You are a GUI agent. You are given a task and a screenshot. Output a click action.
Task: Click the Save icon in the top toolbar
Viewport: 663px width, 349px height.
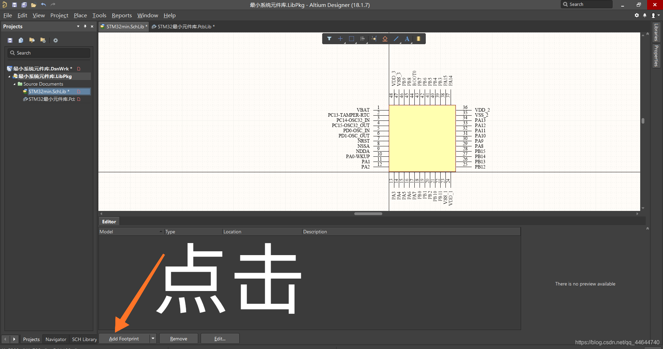pos(14,4)
